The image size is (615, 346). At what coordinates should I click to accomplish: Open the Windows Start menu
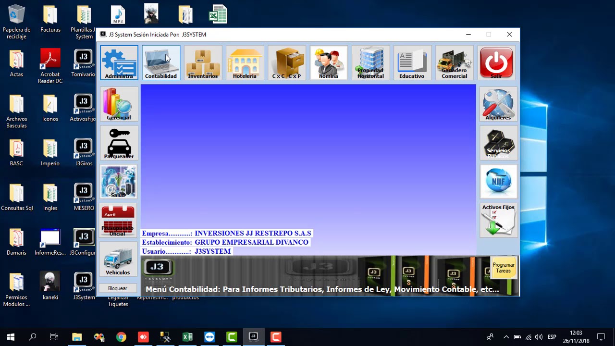click(11, 337)
